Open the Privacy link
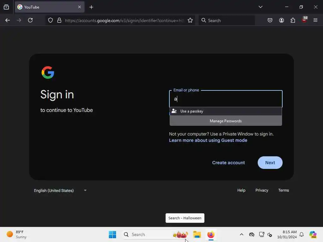This screenshot has height=242, width=323. (261, 190)
